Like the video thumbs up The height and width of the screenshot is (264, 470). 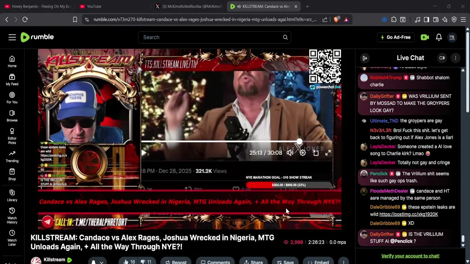coord(129,262)
